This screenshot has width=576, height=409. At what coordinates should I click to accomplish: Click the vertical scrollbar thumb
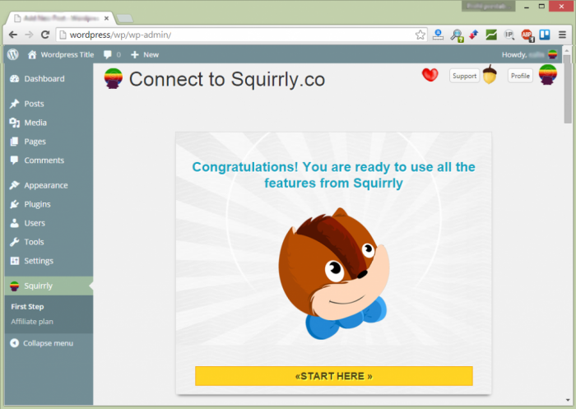567,89
